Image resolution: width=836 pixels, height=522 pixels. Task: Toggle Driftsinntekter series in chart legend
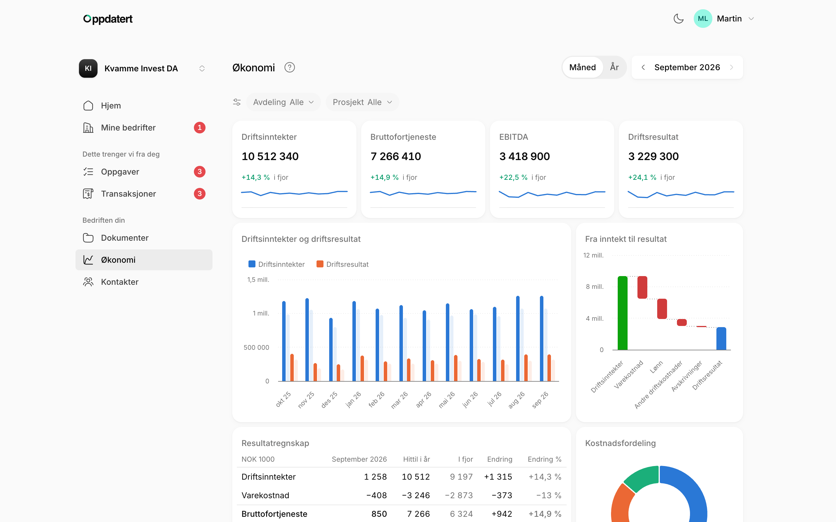pos(276,264)
